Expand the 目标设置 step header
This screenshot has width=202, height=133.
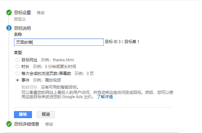tap(22, 13)
